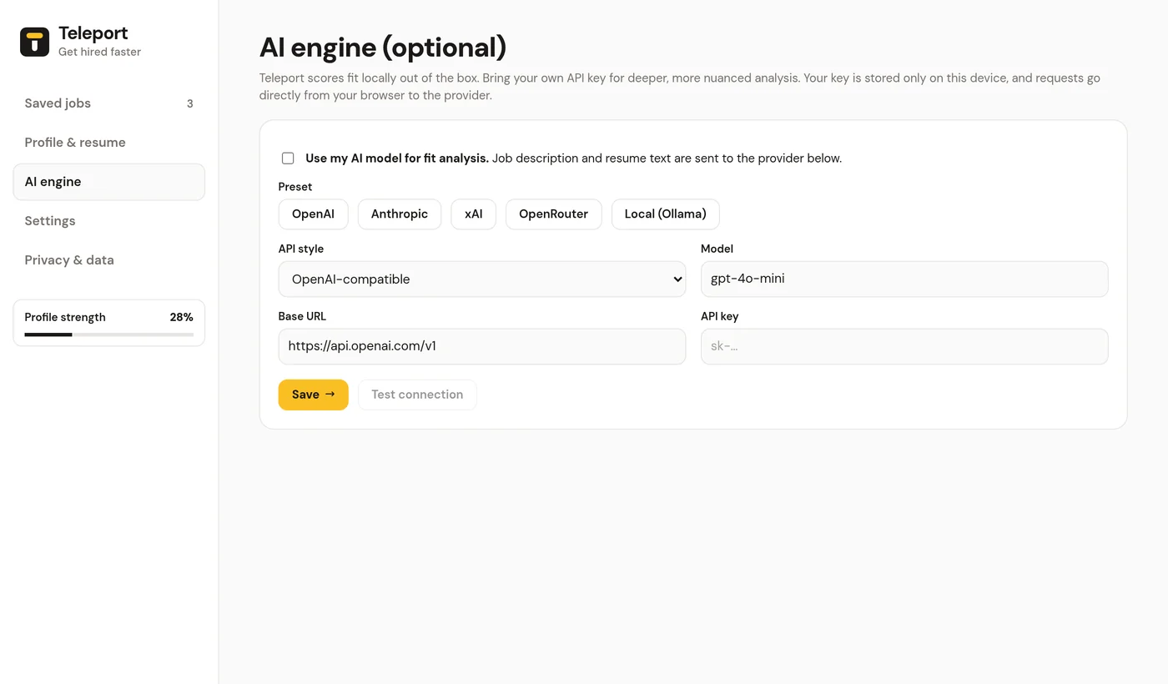
Task: Focus the Base URL field
Action: pos(482,346)
